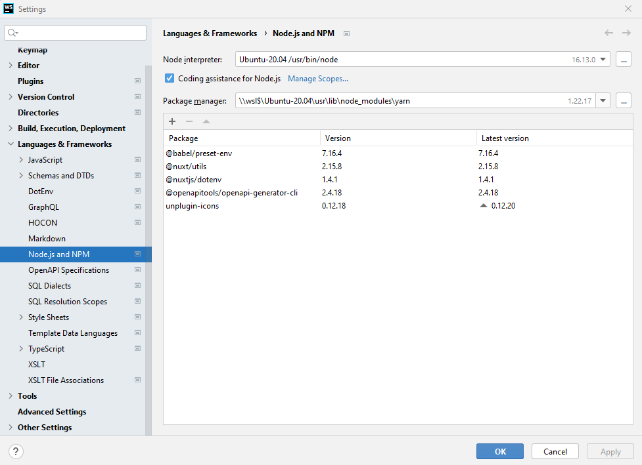Viewport: 642px width, 465px height.
Task: Click project icon beside Version Control
Action: 137,97
